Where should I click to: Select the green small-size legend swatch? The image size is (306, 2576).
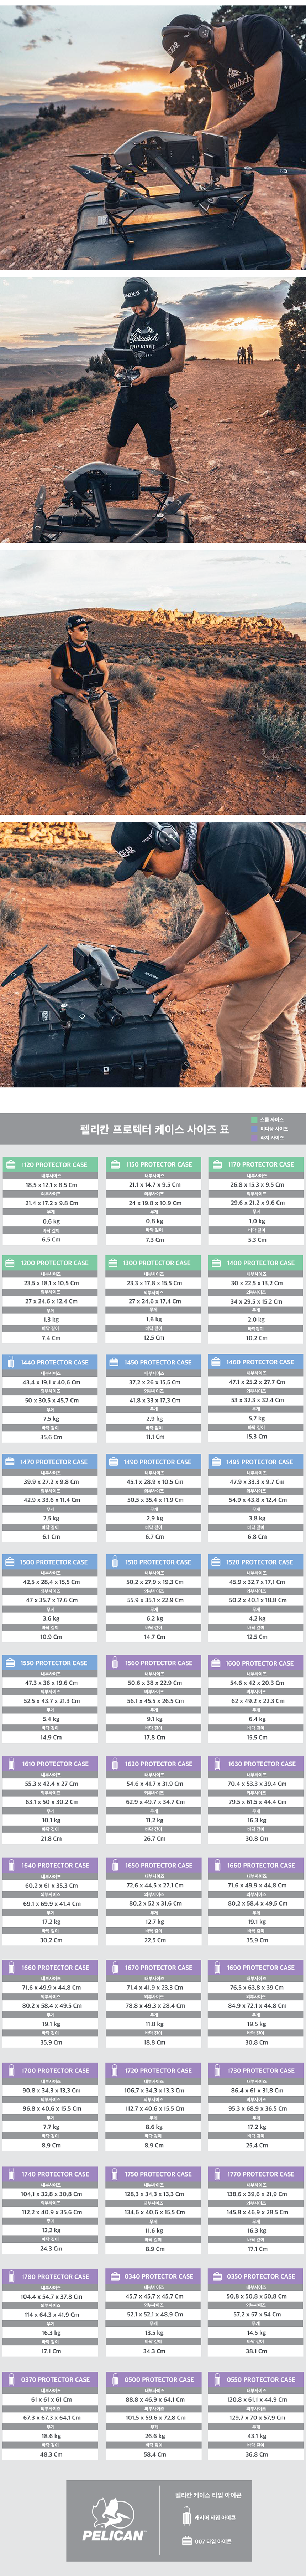coord(254,1120)
